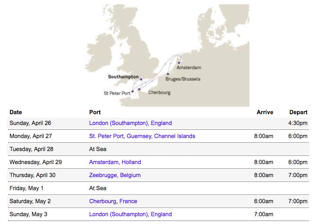Click the 6:00am arrival time for Cherbourg
Image resolution: width=317 pixels, height=224 pixels.
pos(264,201)
